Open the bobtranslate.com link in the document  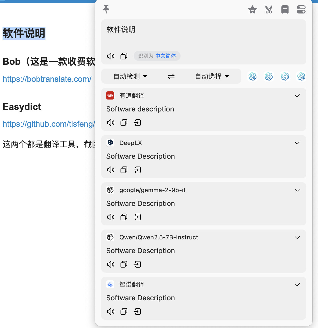point(47,79)
